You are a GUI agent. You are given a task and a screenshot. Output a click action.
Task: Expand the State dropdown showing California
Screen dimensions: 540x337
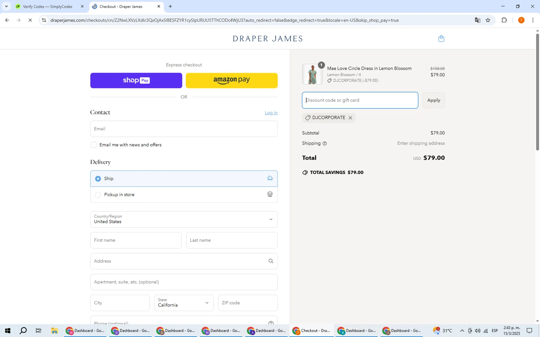[184, 303]
